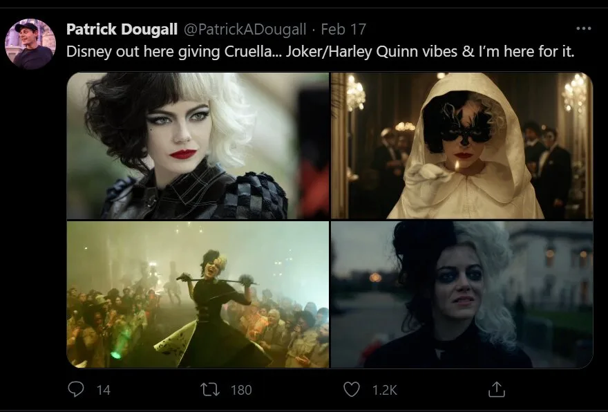
Task: Retweet using the retweet arrows icon
Action: (208, 389)
